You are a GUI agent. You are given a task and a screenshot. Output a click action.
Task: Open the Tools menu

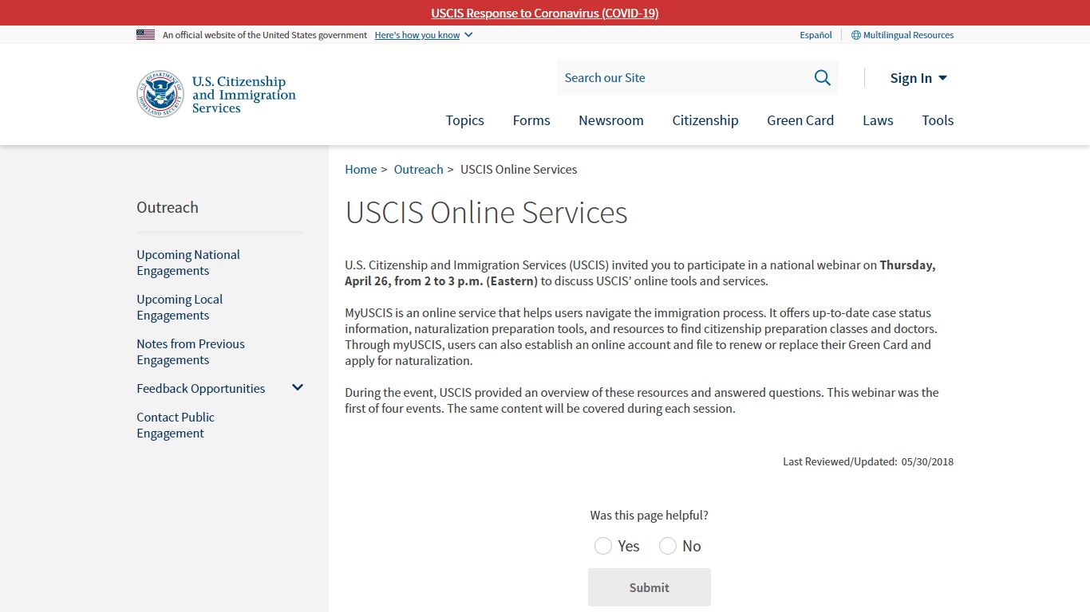(x=938, y=120)
